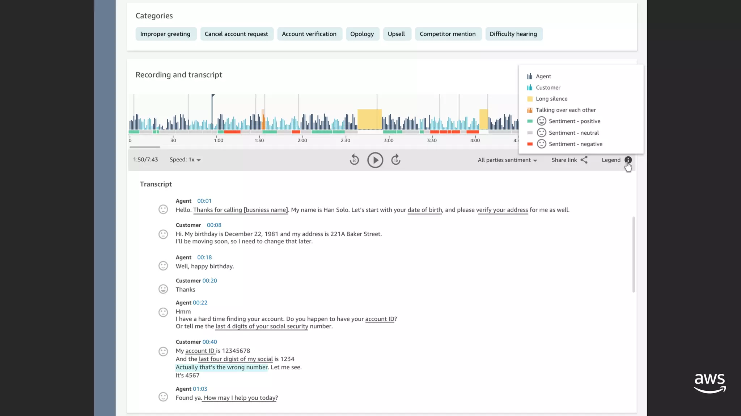Select the Competitor mention category tag
The width and height of the screenshot is (741, 416).
(448, 34)
